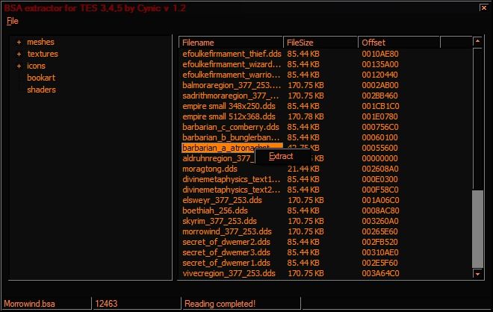Select efoulkefirmament_thief.dds file
This screenshot has height=312, width=493.
coord(232,54)
